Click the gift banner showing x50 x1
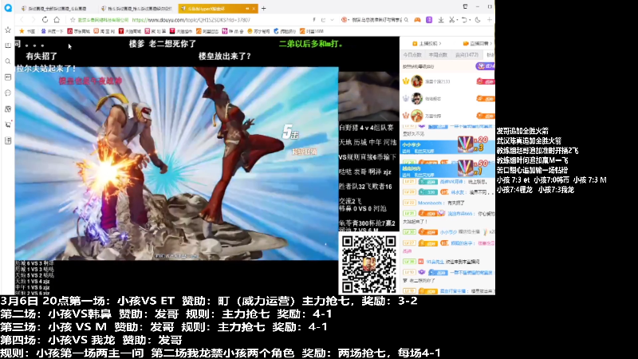Viewport: 638px width, 359px height. click(x=447, y=169)
